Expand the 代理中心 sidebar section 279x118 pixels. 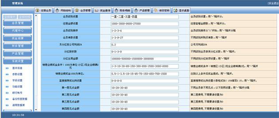pos(18,31)
